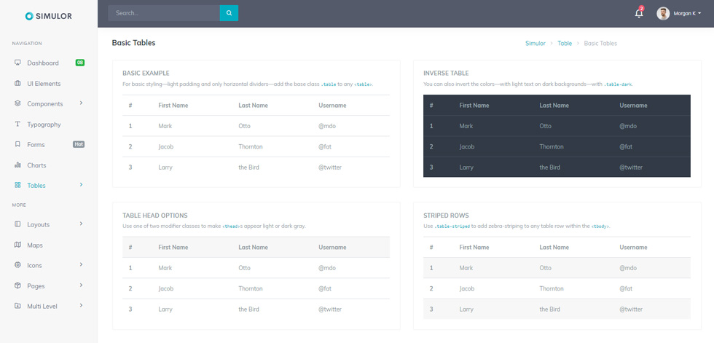Click the Typography T icon
Image resolution: width=714 pixels, height=343 pixels.
coord(17,125)
